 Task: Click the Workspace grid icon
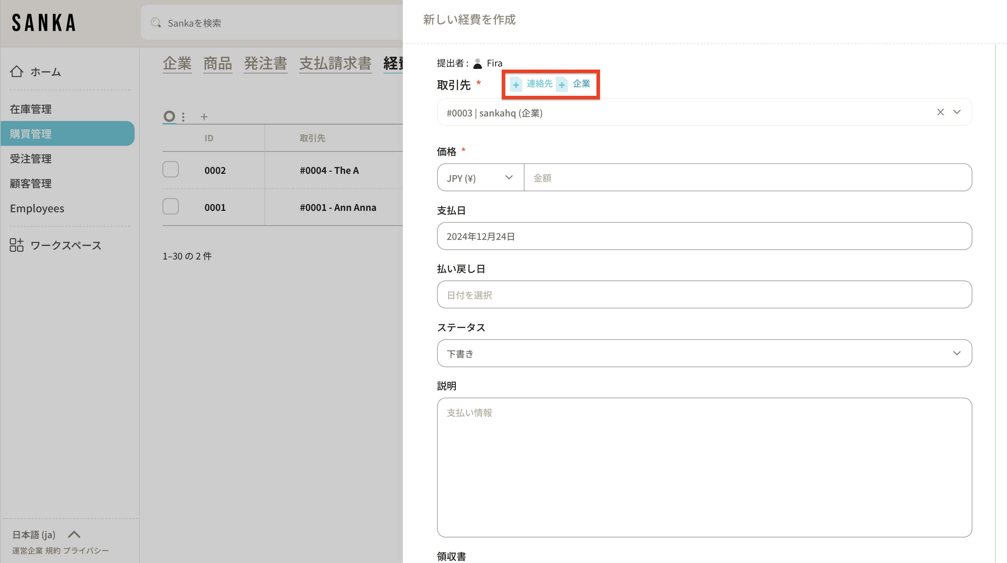point(16,245)
